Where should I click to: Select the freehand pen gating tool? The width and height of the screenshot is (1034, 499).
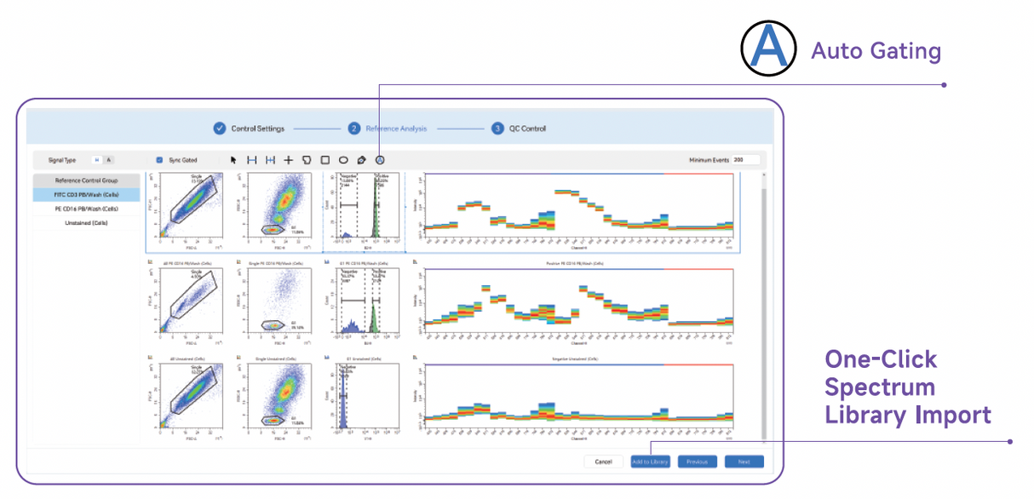361,160
